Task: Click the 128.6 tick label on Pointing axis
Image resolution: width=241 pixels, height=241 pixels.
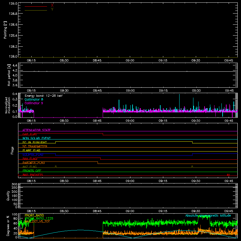Action: 13,25
